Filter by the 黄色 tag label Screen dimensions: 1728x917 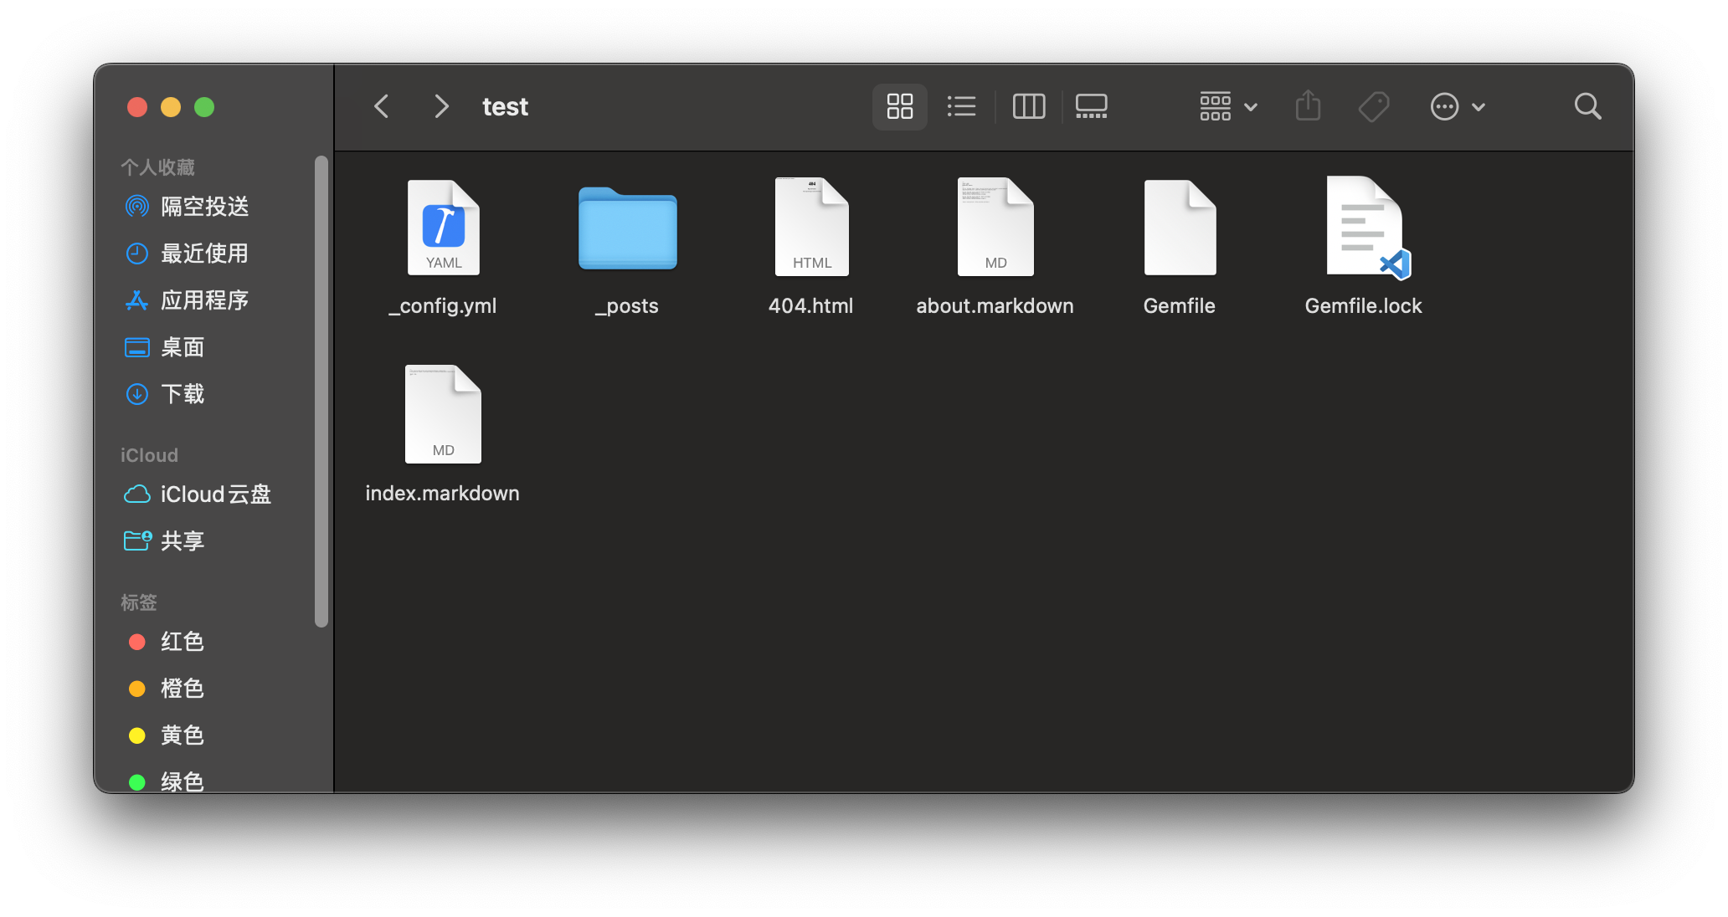coord(183,735)
